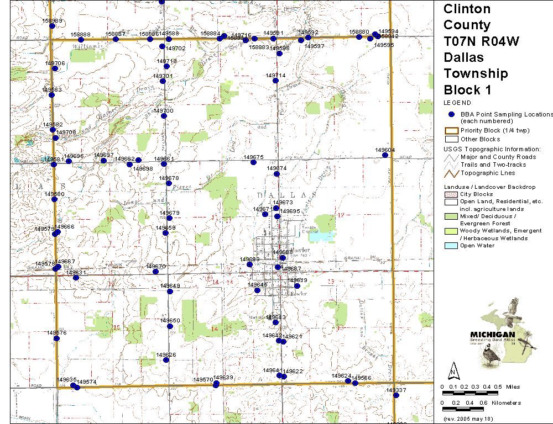Click the Mixed/Deciduous Forest green legend swatch
Image resolution: width=553 pixels, height=424 pixels.
[x=451, y=216]
